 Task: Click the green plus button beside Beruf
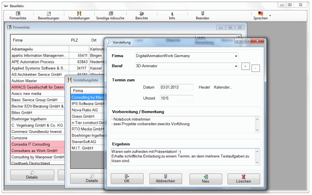tap(245, 66)
